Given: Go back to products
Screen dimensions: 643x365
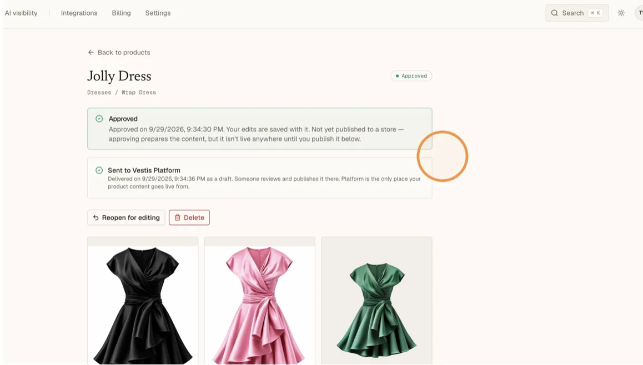Looking at the screenshot, I should point(119,53).
